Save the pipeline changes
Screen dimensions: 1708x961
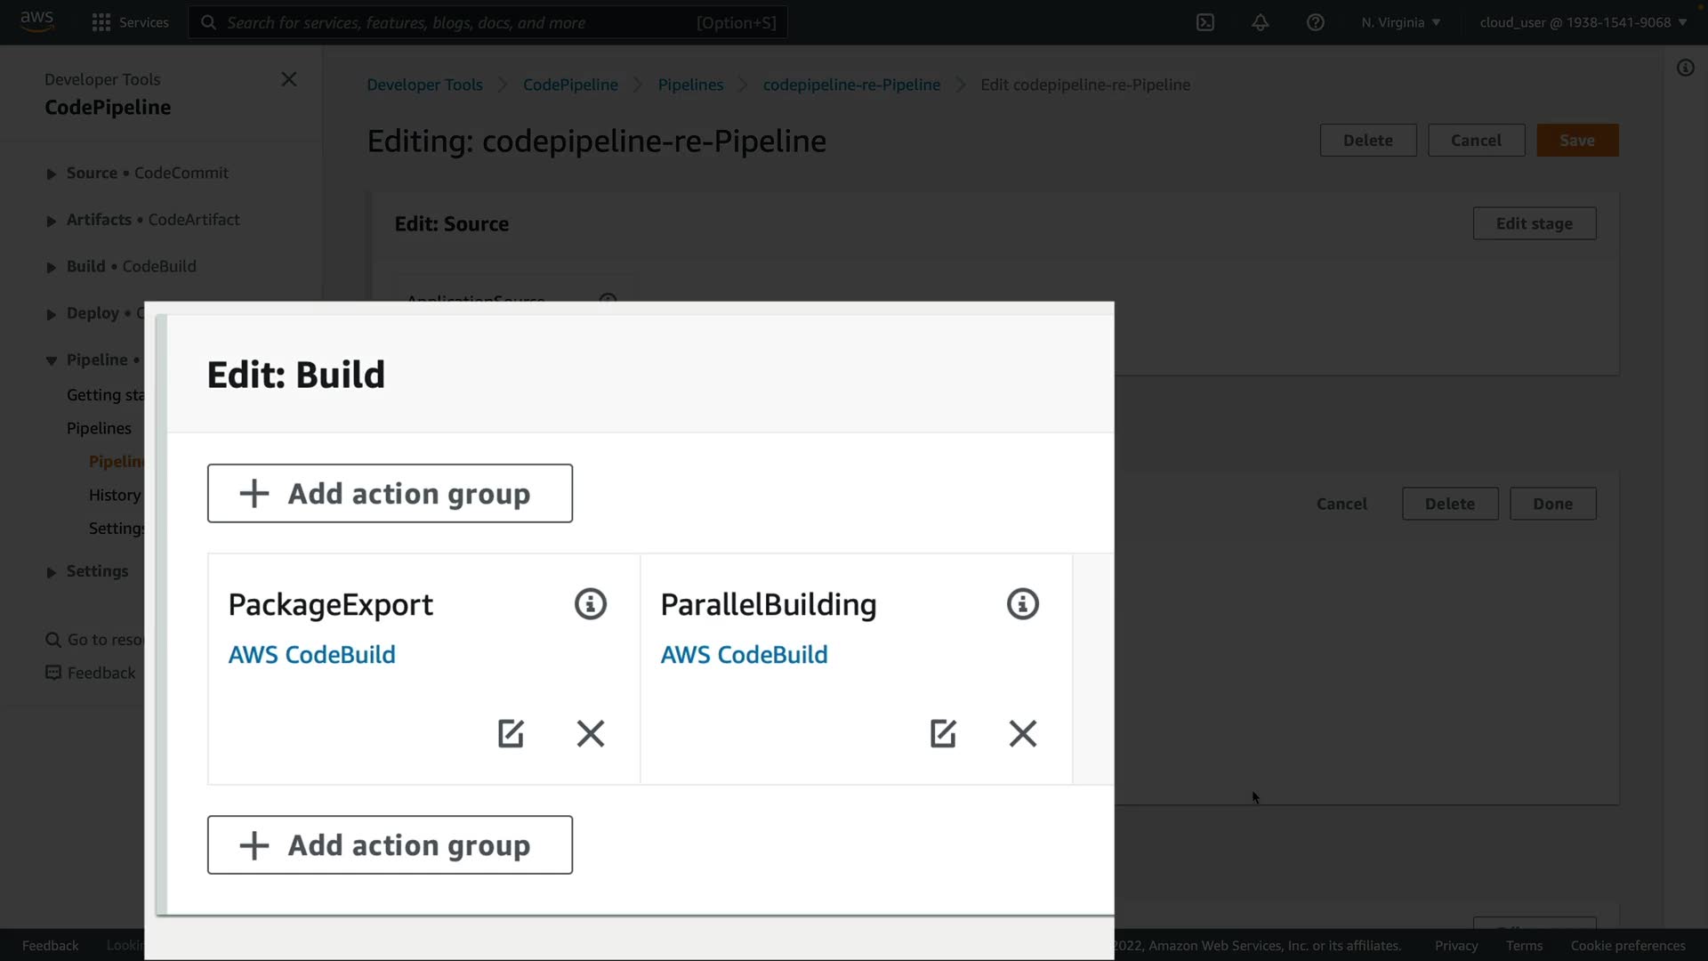click(x=1576, y=141)
